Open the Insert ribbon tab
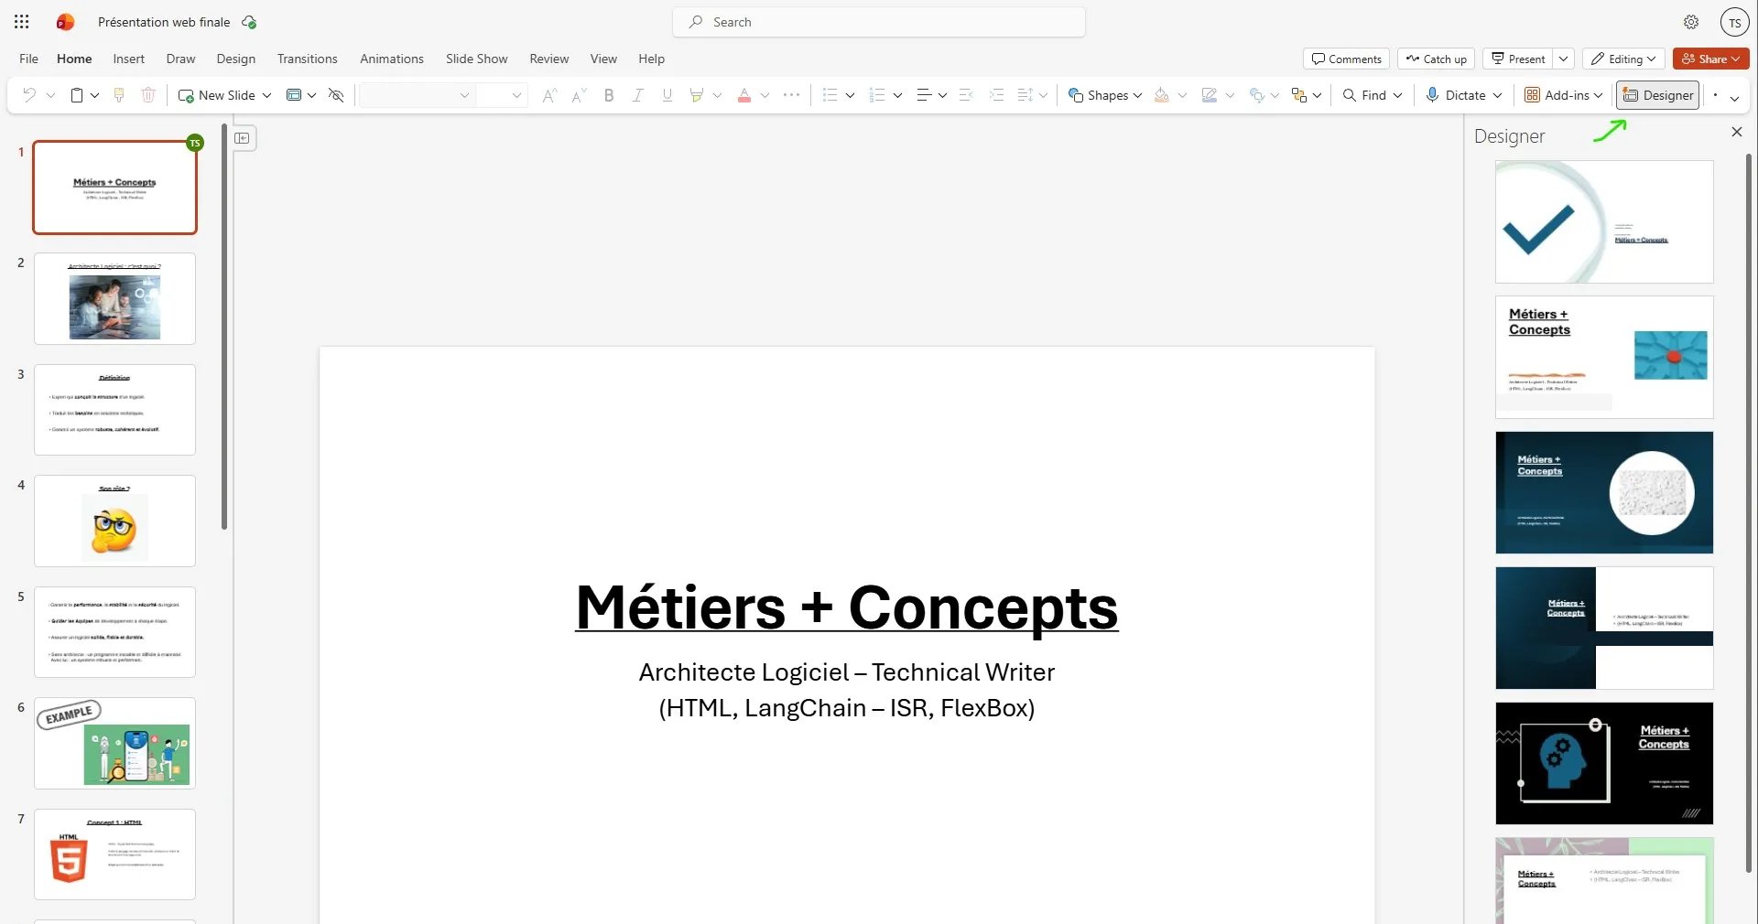Viewport: 1758px width, 924px height. pos(129,59)
